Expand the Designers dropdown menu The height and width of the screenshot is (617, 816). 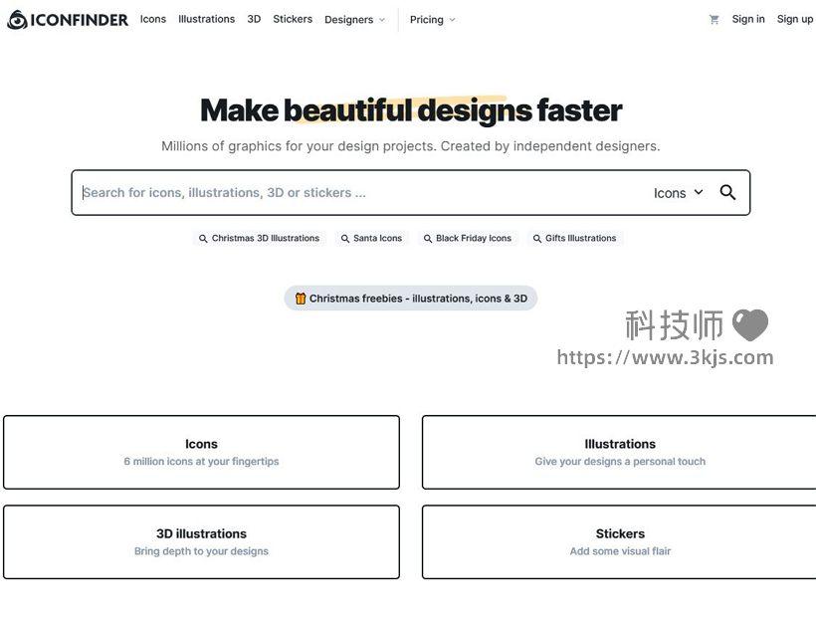(x=355, y=20)
